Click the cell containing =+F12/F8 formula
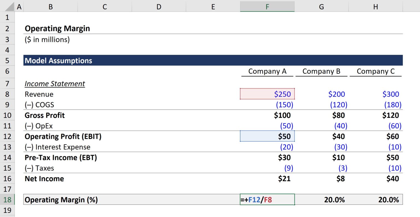Screen dimensions: 420x217 tap(267, 200)
